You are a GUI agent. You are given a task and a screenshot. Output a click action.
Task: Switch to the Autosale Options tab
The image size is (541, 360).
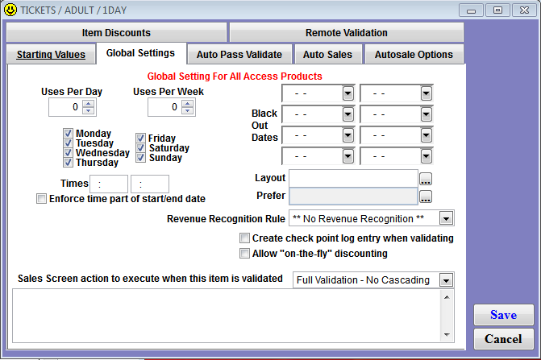[414, 55]
